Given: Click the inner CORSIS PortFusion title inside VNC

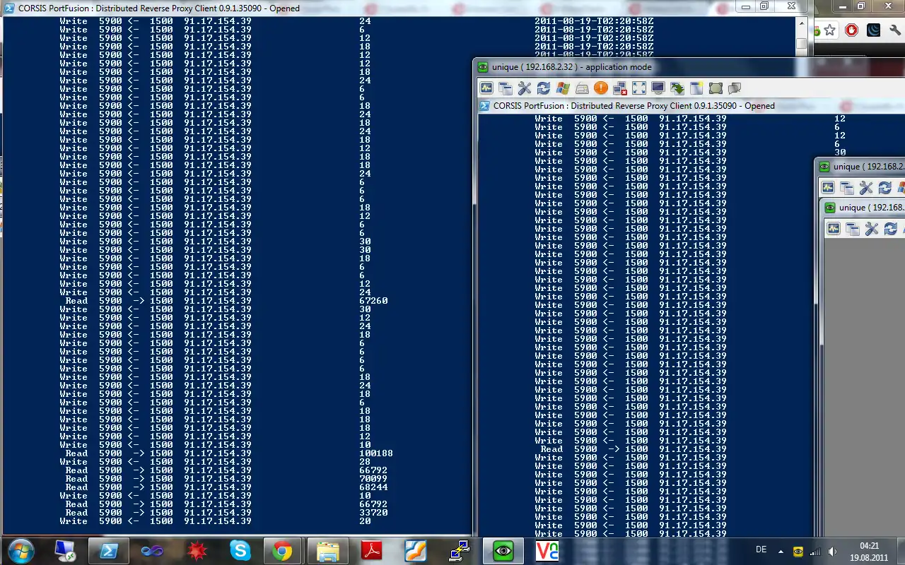Looking at the screenshot, I should pos(634,106).
